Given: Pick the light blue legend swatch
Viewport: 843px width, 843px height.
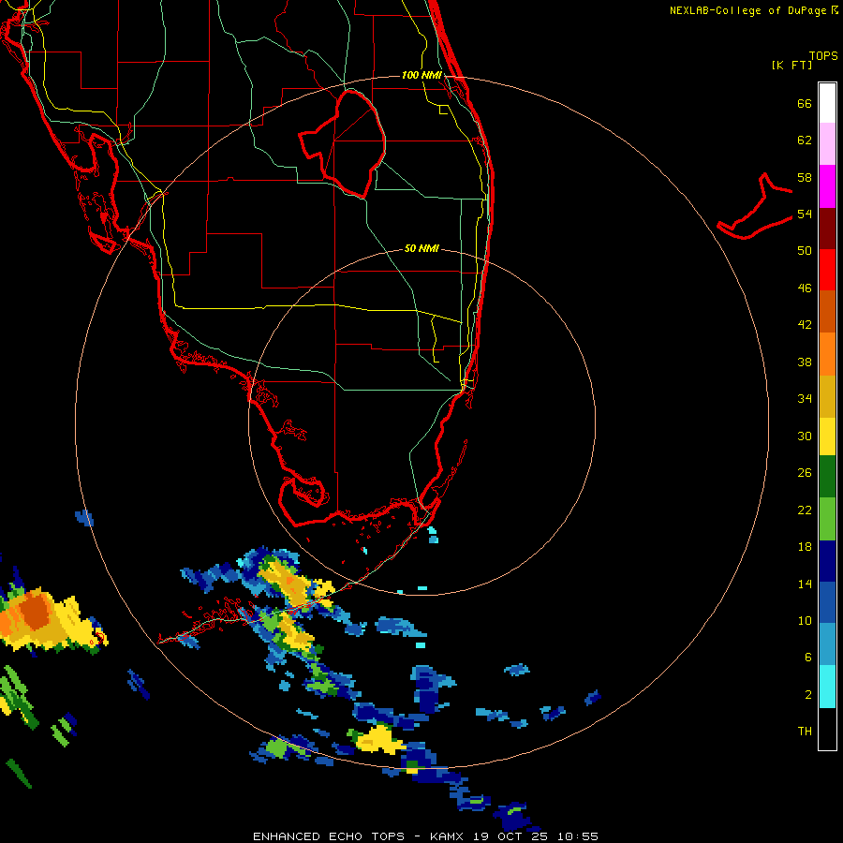Looking at the screenshot, I should (827, 644).
